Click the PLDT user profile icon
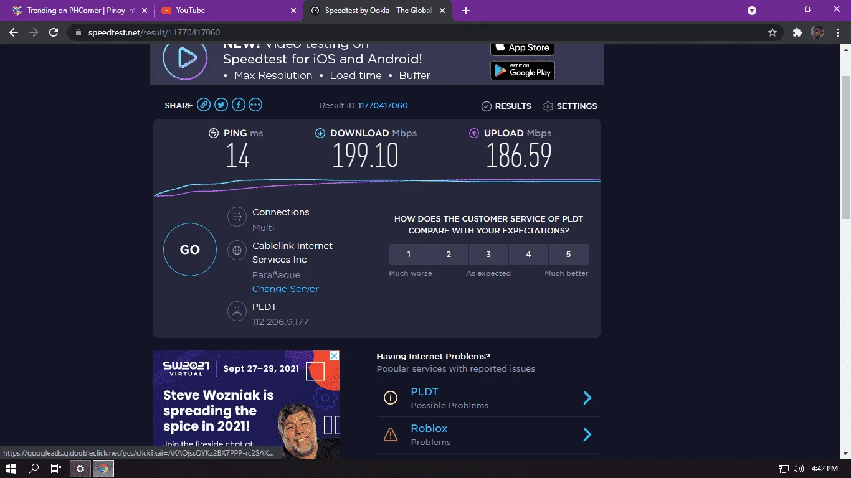Screen dimensions: 851x478 [237, 311]
